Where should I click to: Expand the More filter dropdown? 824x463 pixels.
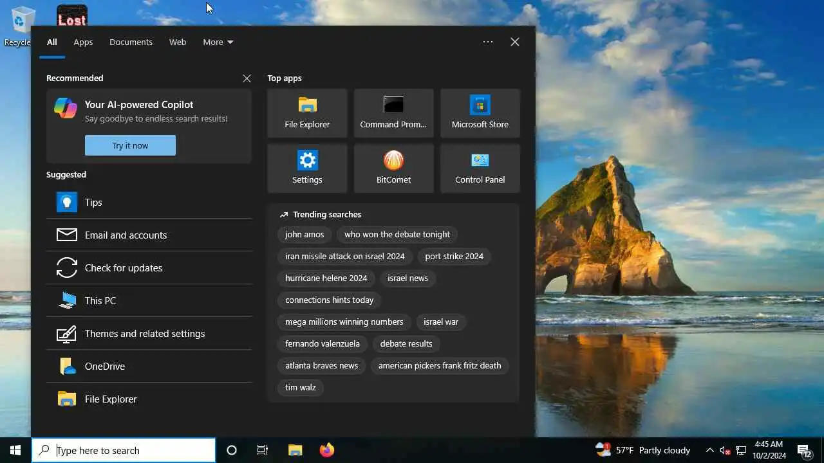218,42
